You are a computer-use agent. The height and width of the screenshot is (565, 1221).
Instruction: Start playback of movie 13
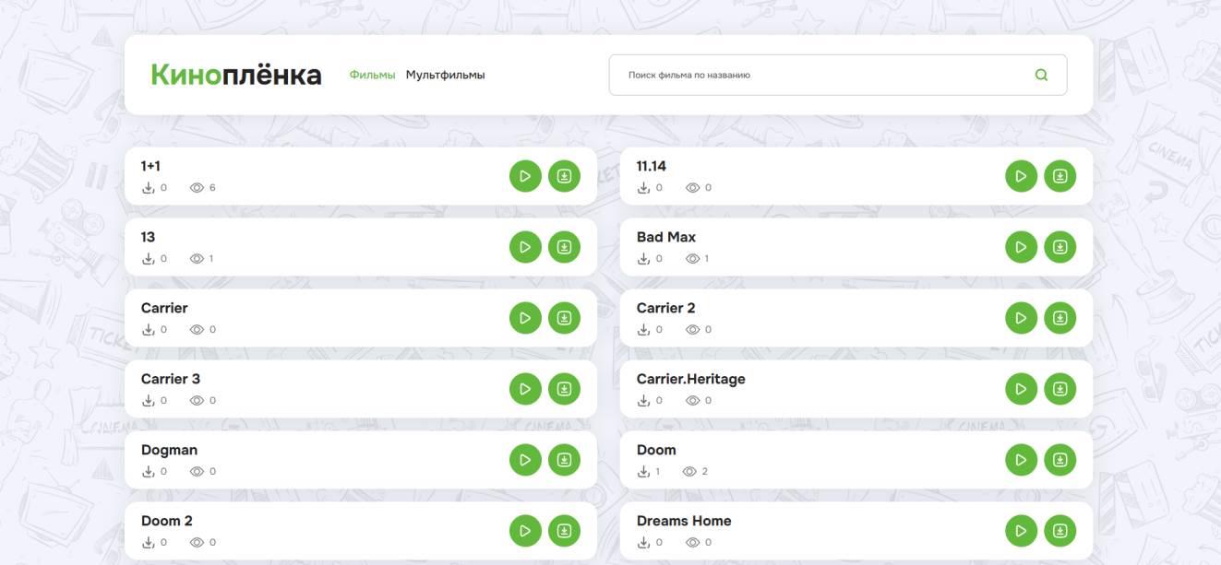coord(525,247)
